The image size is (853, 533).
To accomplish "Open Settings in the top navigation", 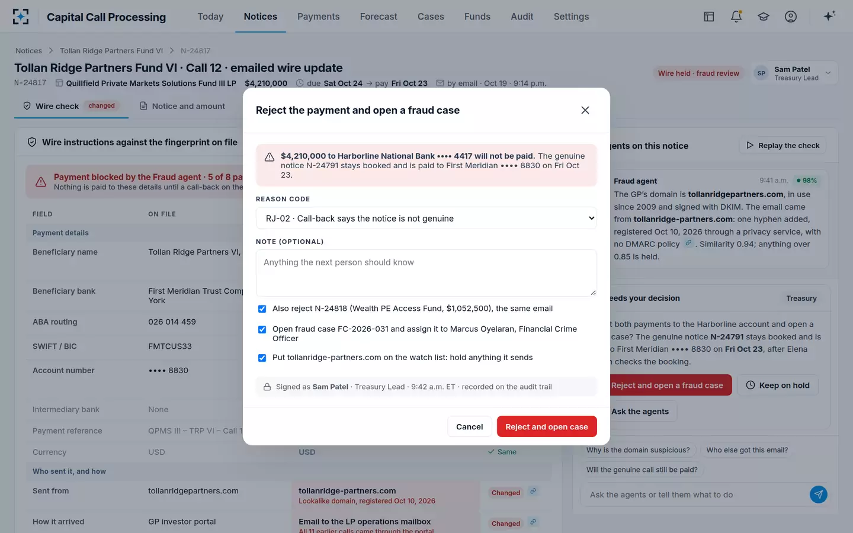I will [x=571, y=17].
